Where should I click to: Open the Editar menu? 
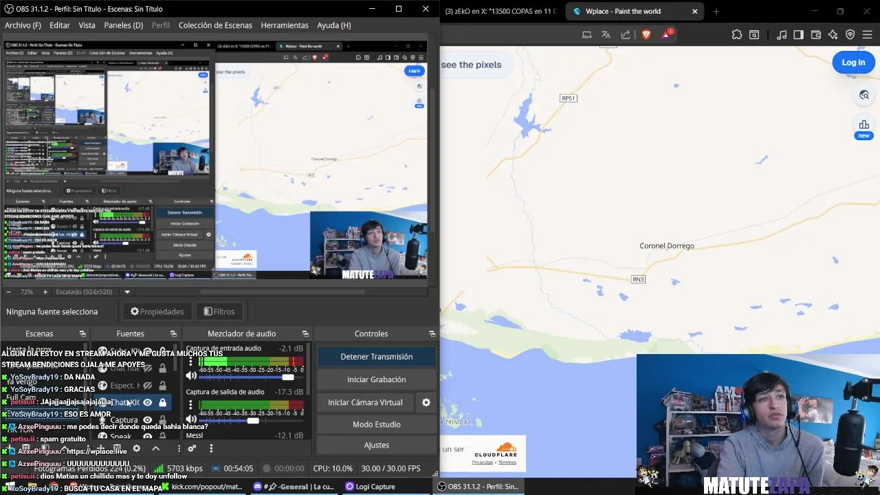click(x=60, y=25)
